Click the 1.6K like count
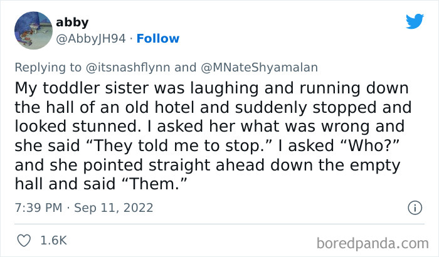 54,240
